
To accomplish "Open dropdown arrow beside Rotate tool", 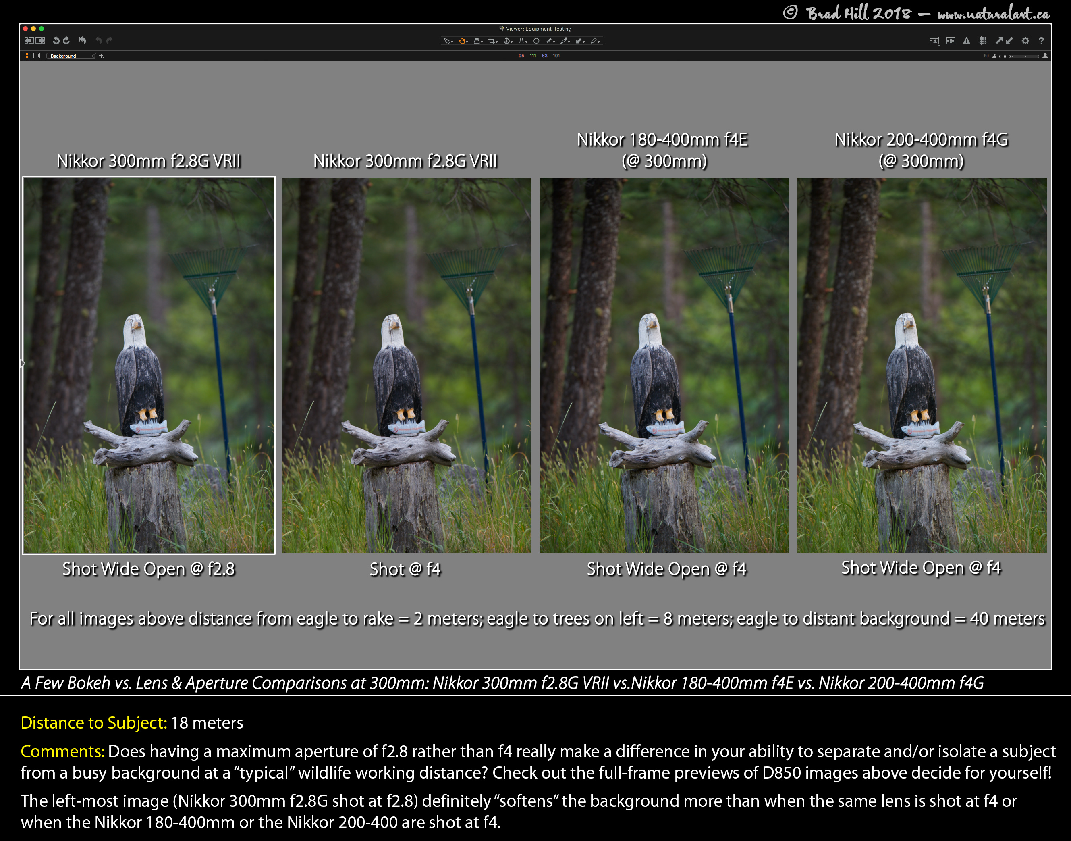I will [512, 42].
